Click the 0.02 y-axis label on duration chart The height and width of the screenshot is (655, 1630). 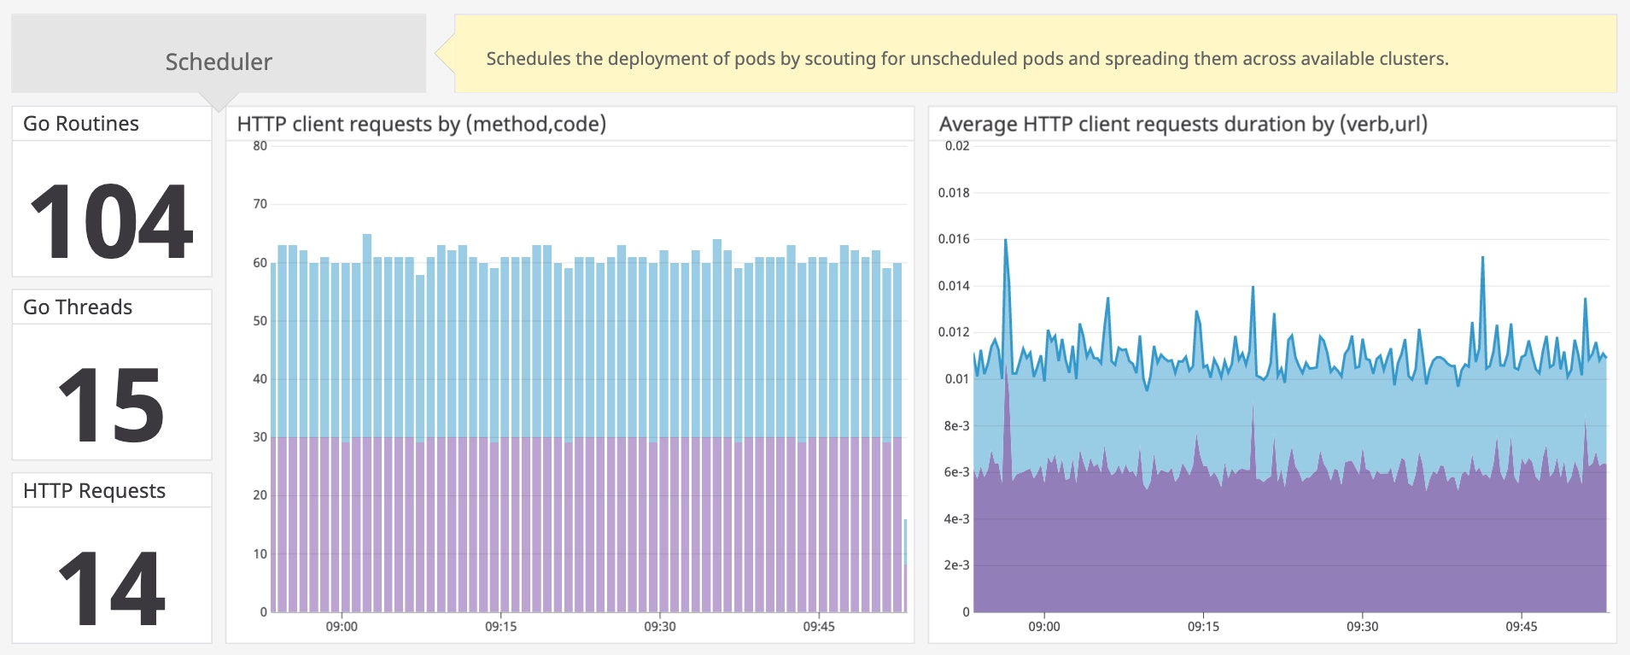click(957, 146)
